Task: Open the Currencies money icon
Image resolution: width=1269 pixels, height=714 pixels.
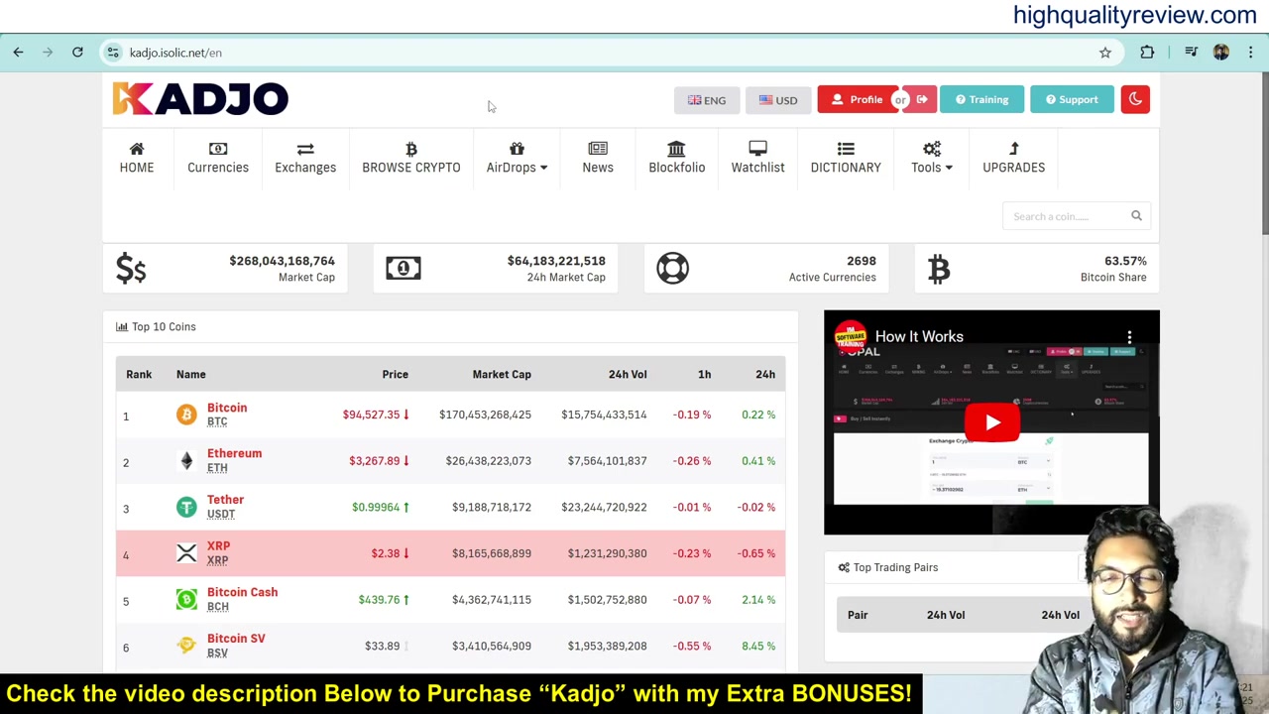Action: point(218,149)
